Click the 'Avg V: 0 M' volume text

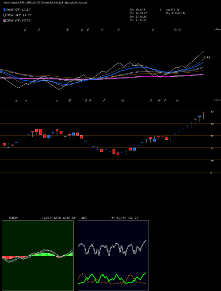(x=172, y=10)
